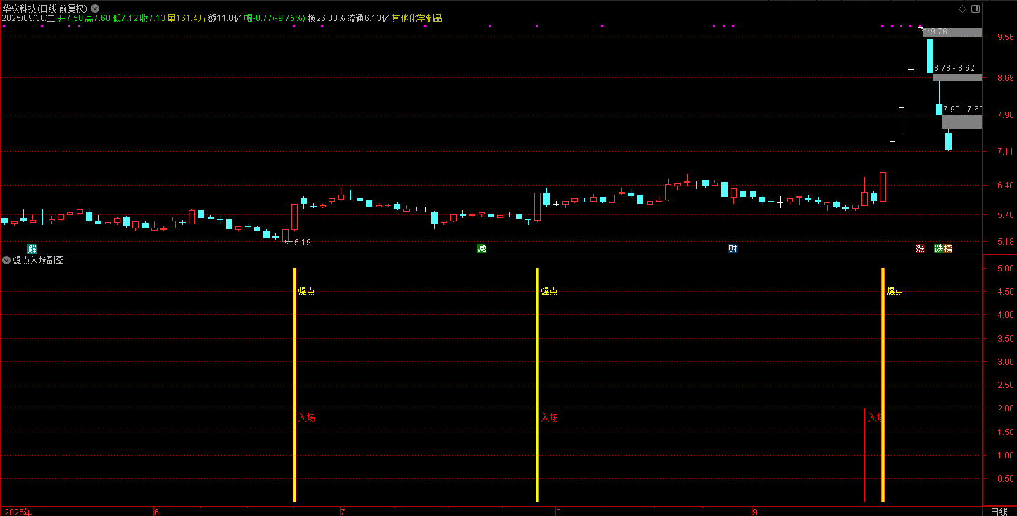
Task: Click the 日线 period button in the bottom-right corner
Action: point(999,511)
